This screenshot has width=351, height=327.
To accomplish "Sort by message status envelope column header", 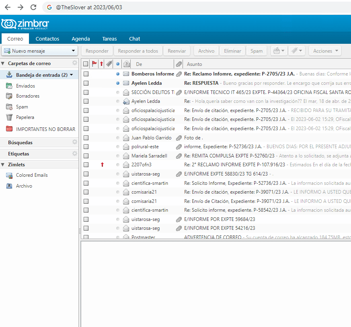I will [x=127, y=64].
